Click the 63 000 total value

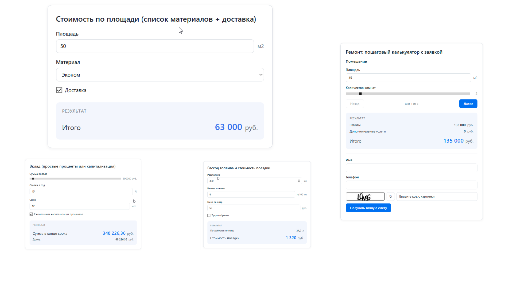[x=228, y=127]
